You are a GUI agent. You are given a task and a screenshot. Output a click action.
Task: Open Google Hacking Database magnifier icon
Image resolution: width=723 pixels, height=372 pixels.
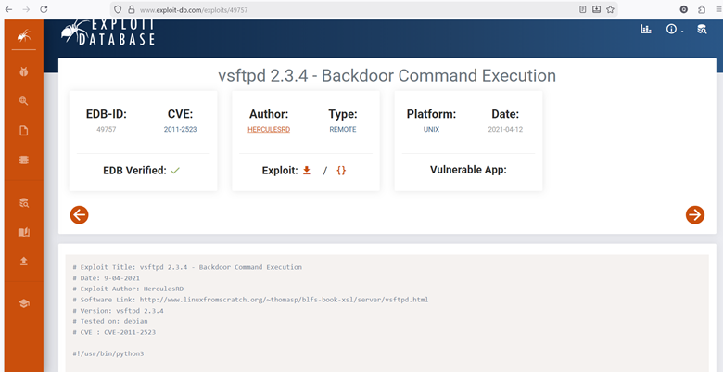click(23, 101)
